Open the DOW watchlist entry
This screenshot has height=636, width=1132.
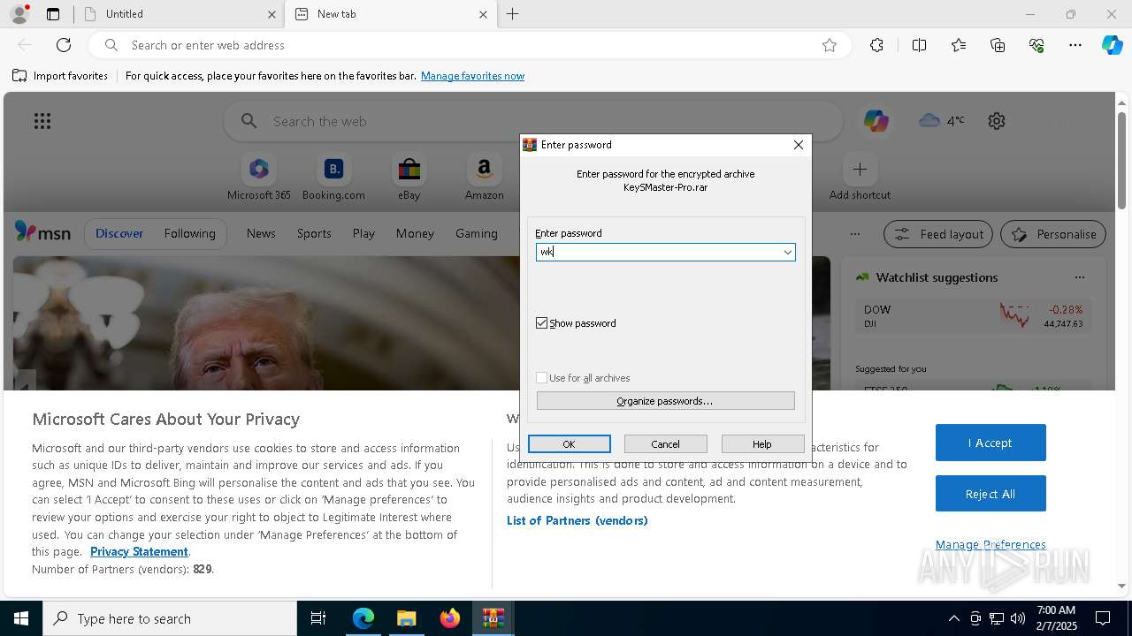(x=973, y=316)
